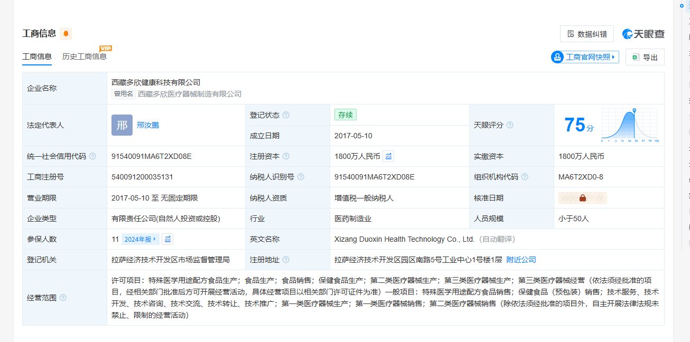Click help icon beside 统一社会信用代码
The height and width of the screenshot is (342, 690).
pos(92,156)
